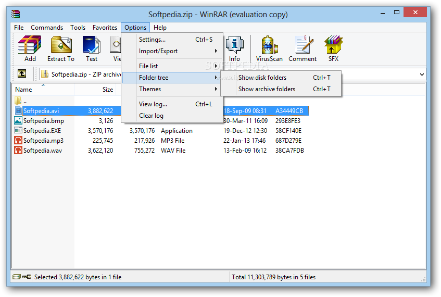Click CRC value 38CA7FDB

click(289, 151)
